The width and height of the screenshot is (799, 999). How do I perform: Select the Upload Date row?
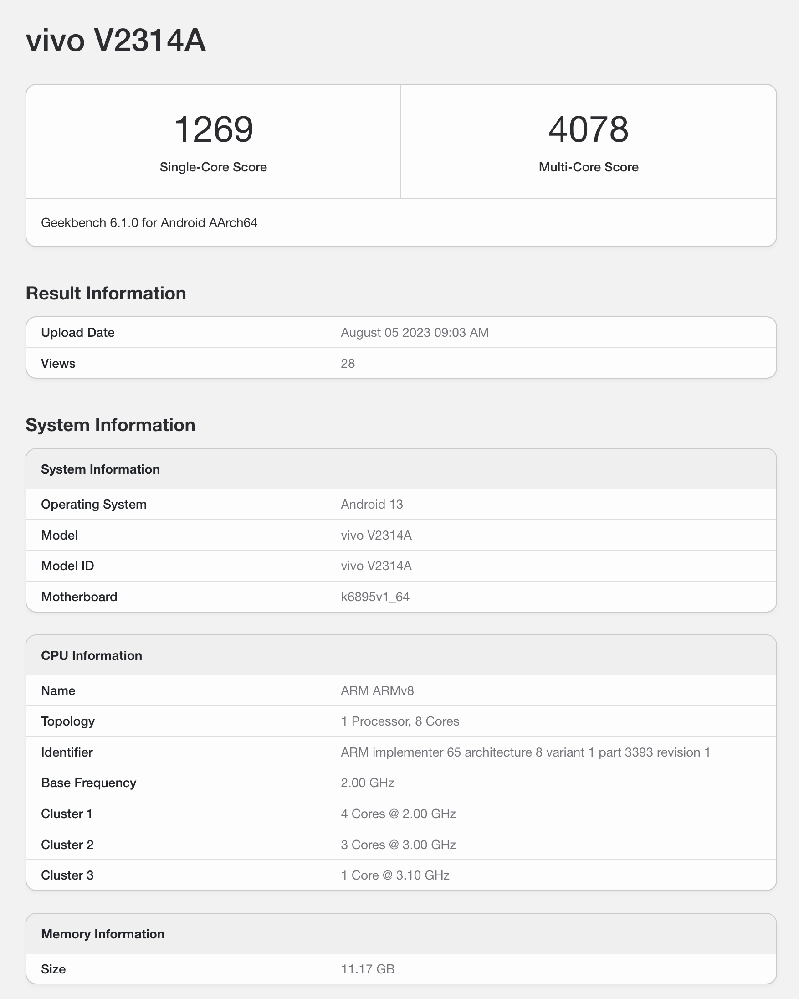coord(77,332)
